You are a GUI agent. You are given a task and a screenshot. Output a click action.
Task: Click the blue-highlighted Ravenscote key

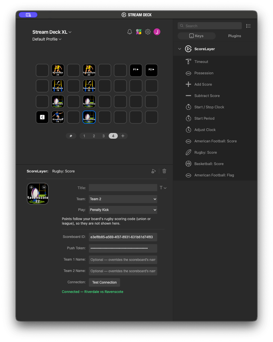tap(89, 117)
